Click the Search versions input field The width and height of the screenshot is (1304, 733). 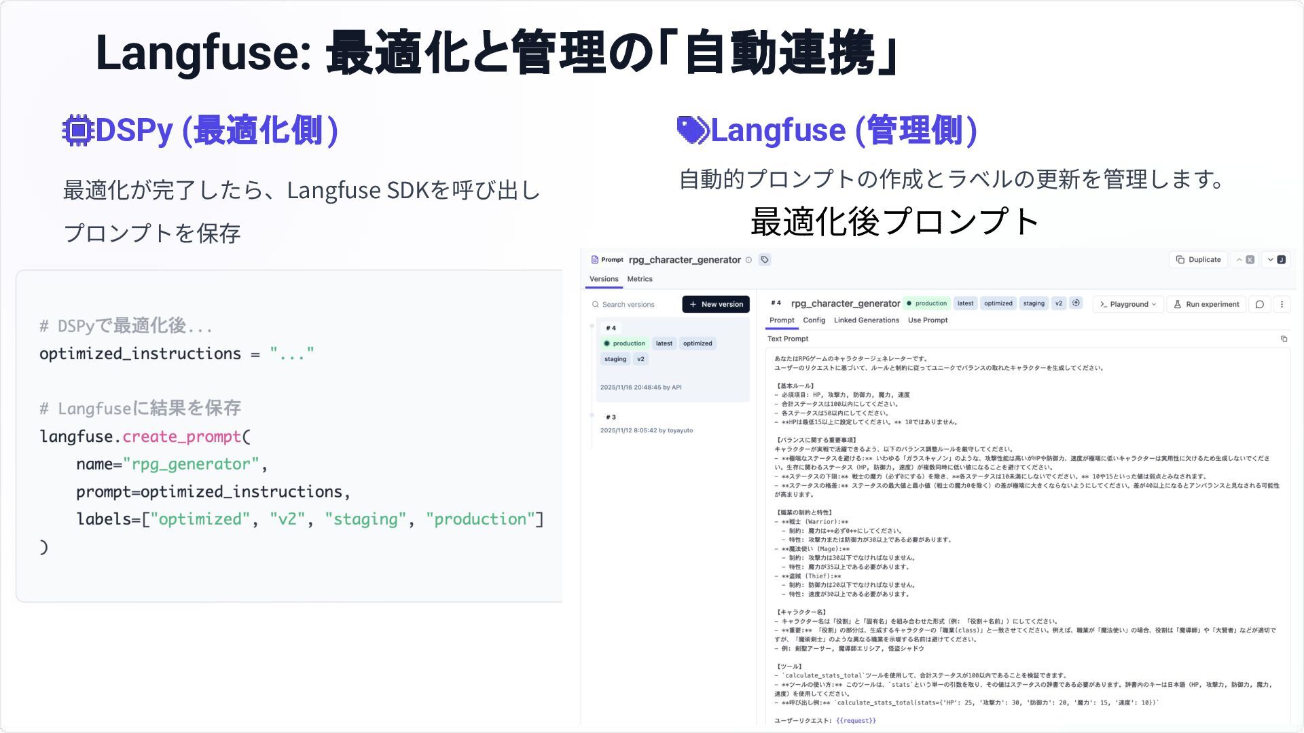[x=632, y=305]
